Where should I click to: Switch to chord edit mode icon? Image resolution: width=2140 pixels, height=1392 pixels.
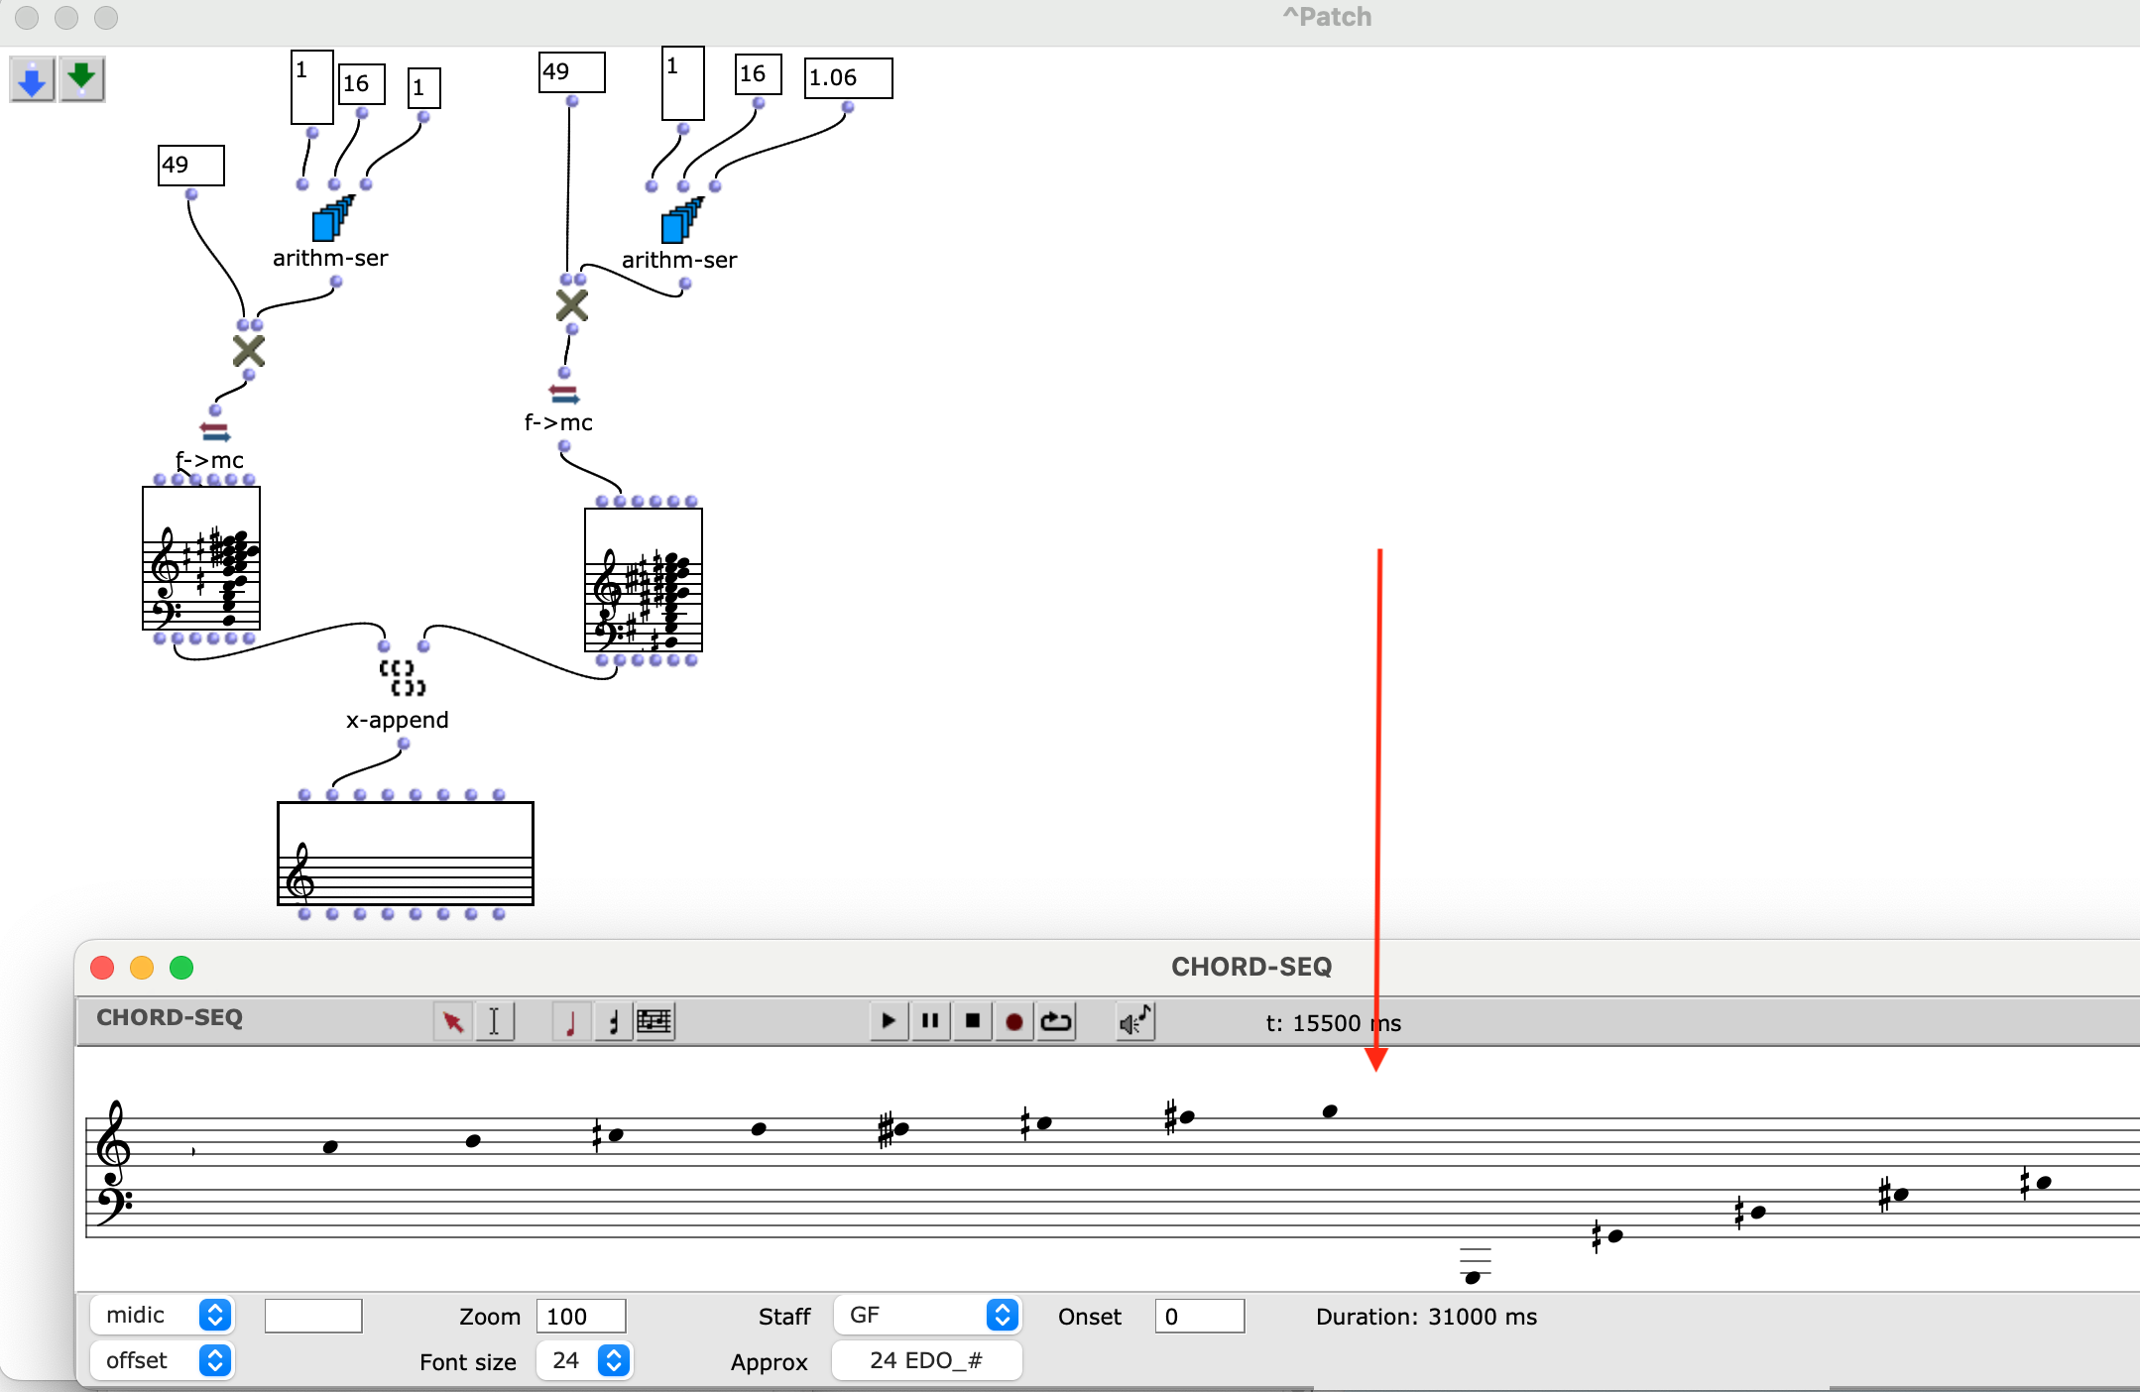613,1022
